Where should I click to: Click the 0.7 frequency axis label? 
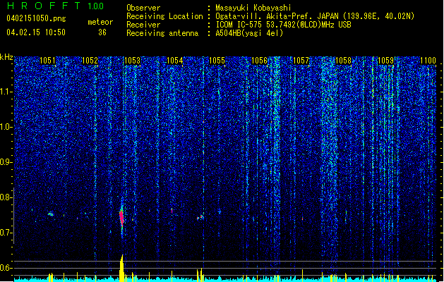[x=6, y=233]
